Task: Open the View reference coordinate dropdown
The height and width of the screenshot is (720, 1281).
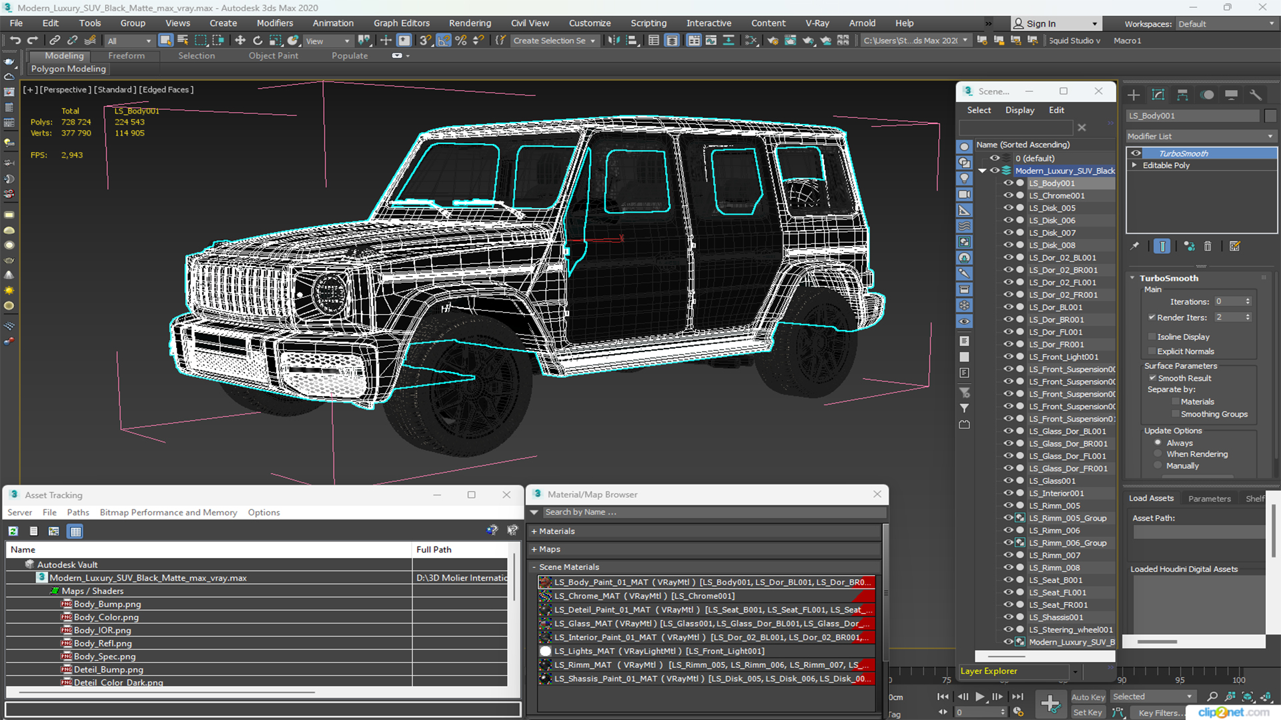Action: click(x=327, y=41)
